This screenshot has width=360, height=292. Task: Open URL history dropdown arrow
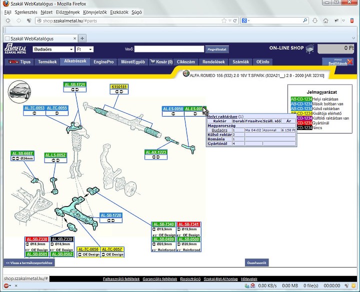230,20
